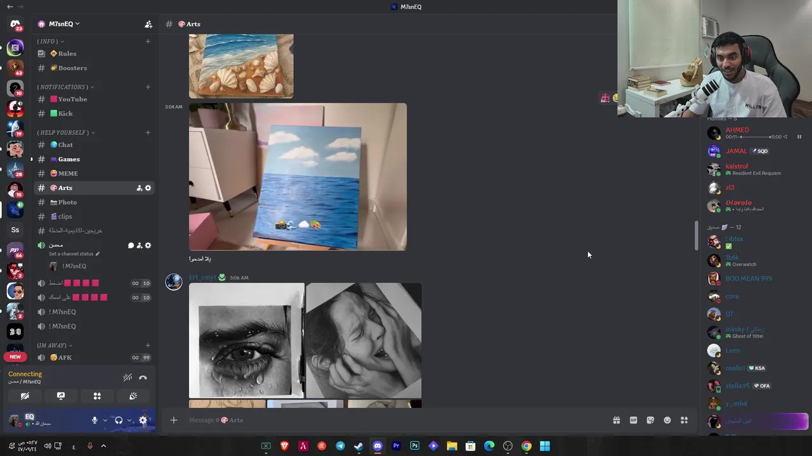Open the ocean painting image
Viewport: 812px width, 456px height.
(x=298, y=177)
